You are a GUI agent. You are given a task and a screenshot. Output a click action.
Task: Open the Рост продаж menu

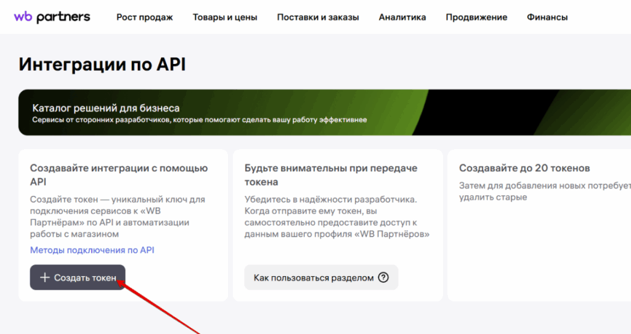145,17
